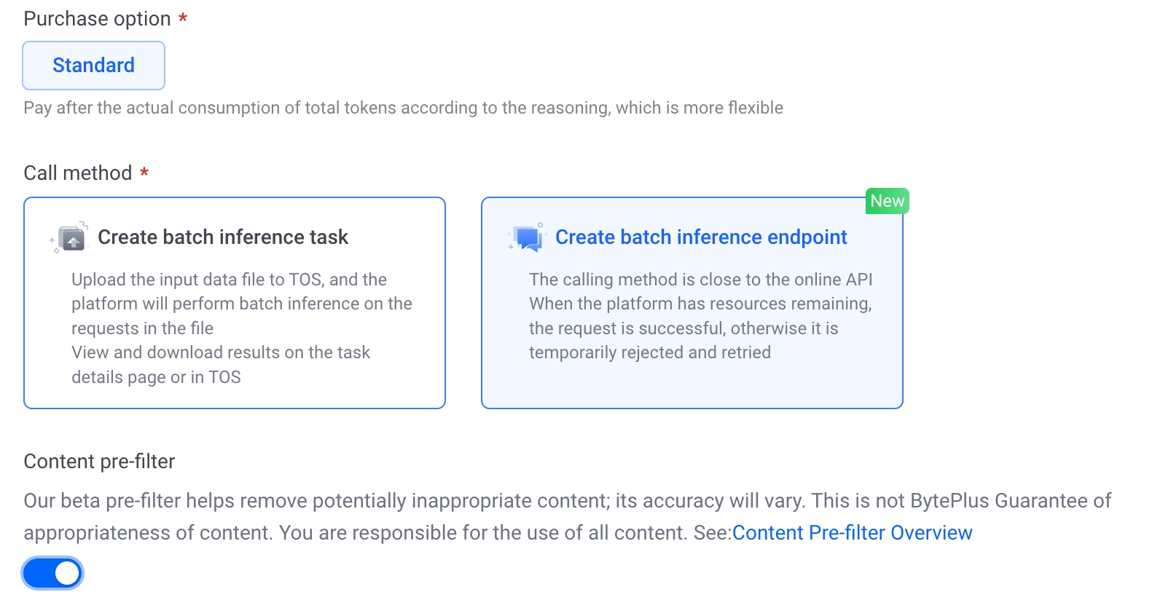The width and height of the screenshot is (1163, 600).
Task: Click the green New badge
Action: [x=887, y=201]
